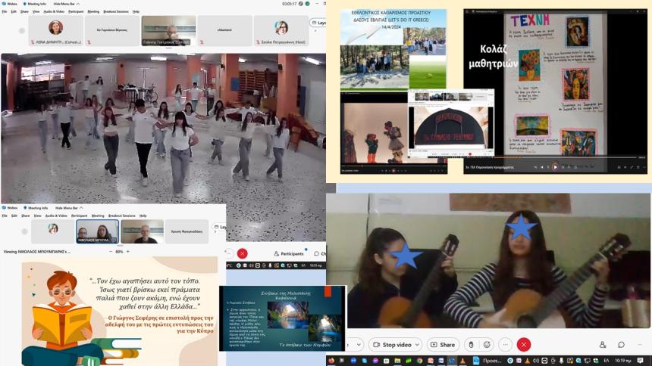The height and width of the screenshot is (366, 652).
Task: Play the video in the ΤΕΧΝΗ presentation player
Action: [x=555, y=166]
